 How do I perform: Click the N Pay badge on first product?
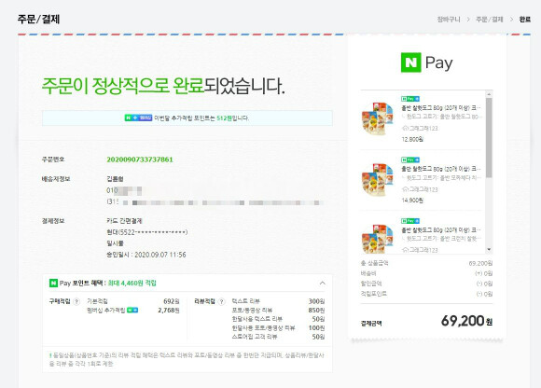(x=410, y=99)
